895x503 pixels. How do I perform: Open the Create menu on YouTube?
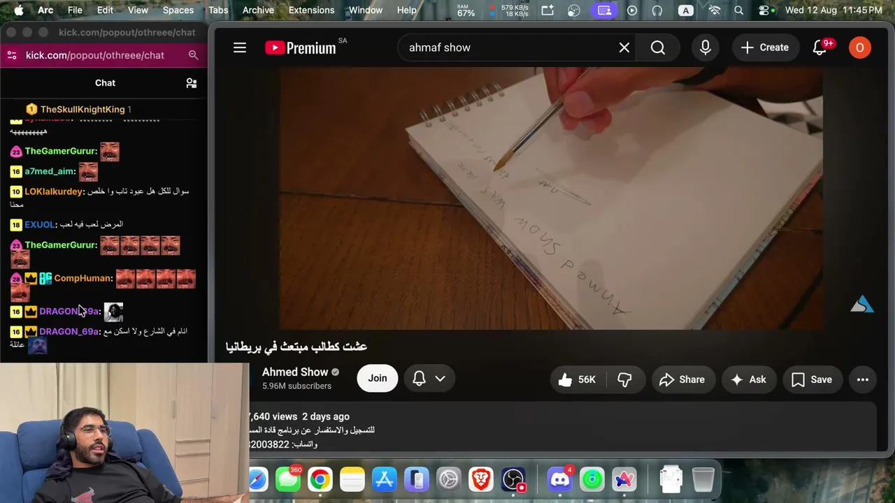765,48
